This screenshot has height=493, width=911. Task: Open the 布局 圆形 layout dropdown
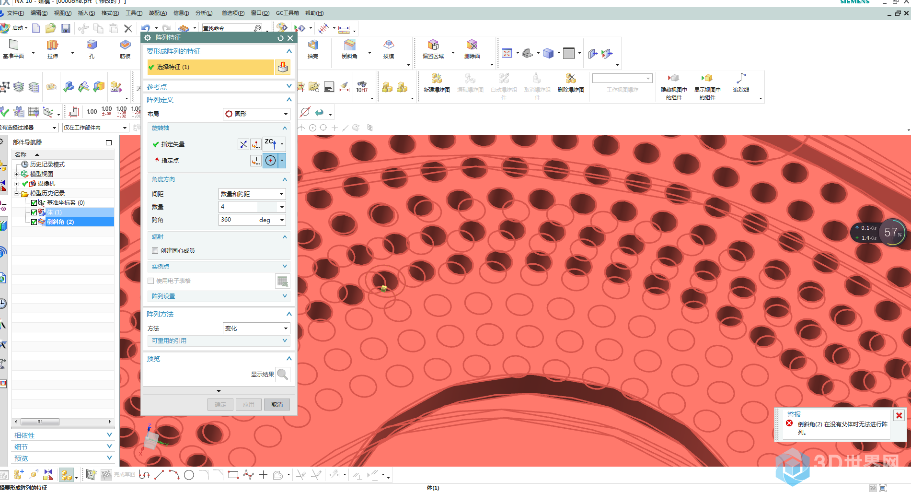[x=256, y=114]
